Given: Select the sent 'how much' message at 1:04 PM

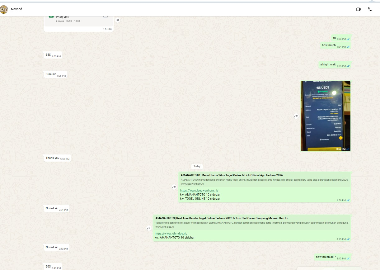Looking at the screenshot, I should (335, 45).
